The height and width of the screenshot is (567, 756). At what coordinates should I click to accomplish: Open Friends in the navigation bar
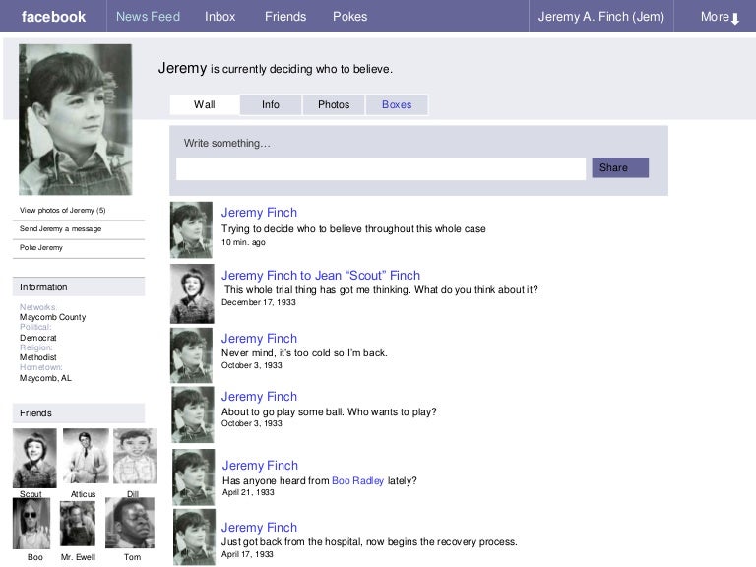(x=285, y=17)
